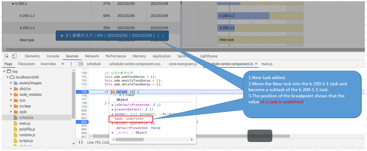The image size is (367, 151).
Task: Open the Application panel tab
Action: click(x=162, y=56)
